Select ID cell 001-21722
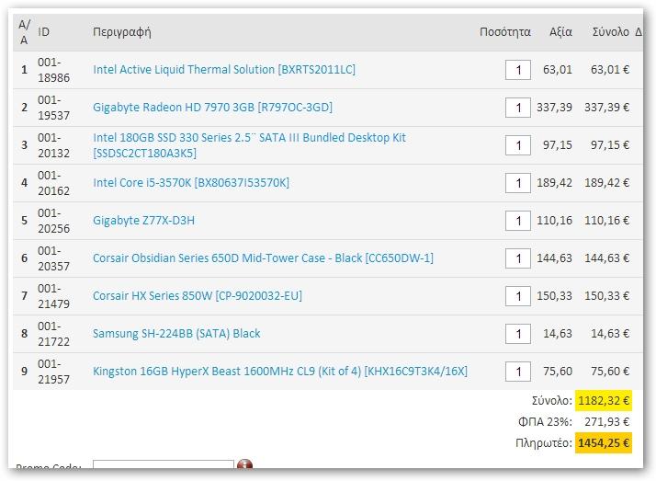656x481 pixels. (53, 334)
